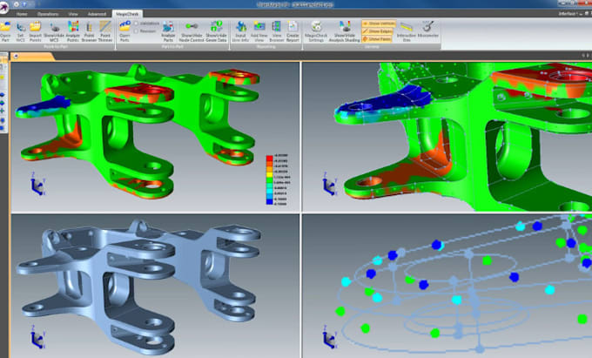This screenshot has height=358, width=592.
Task: Select the Revision radio button
Action: tap(145, 31)
